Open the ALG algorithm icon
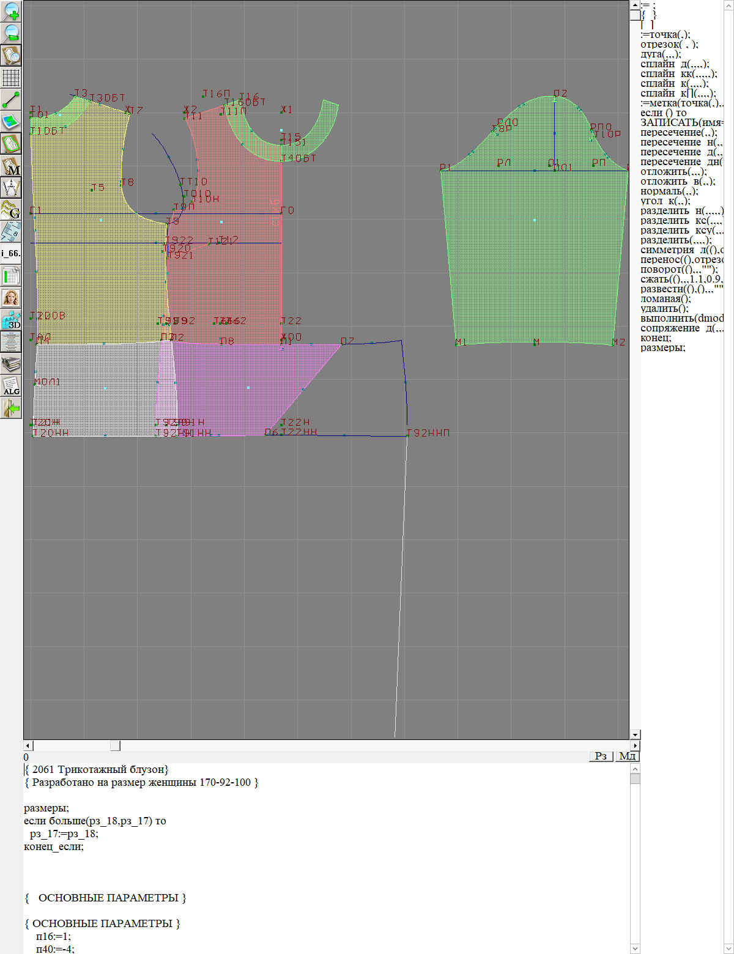 (12, 386)
